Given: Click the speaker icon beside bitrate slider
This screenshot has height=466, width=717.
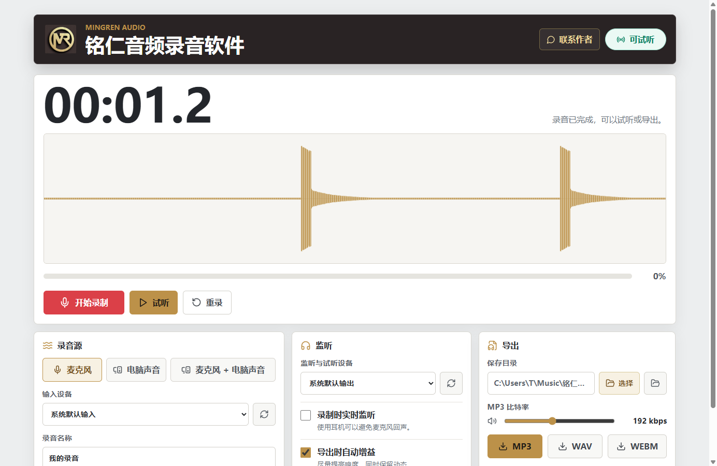Looking at the screenshot, I should click(492, 421).
